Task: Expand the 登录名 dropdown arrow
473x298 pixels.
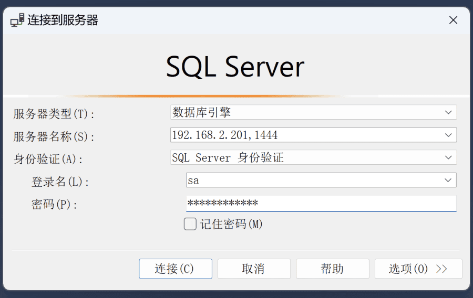Action: (x=448, y=180)
